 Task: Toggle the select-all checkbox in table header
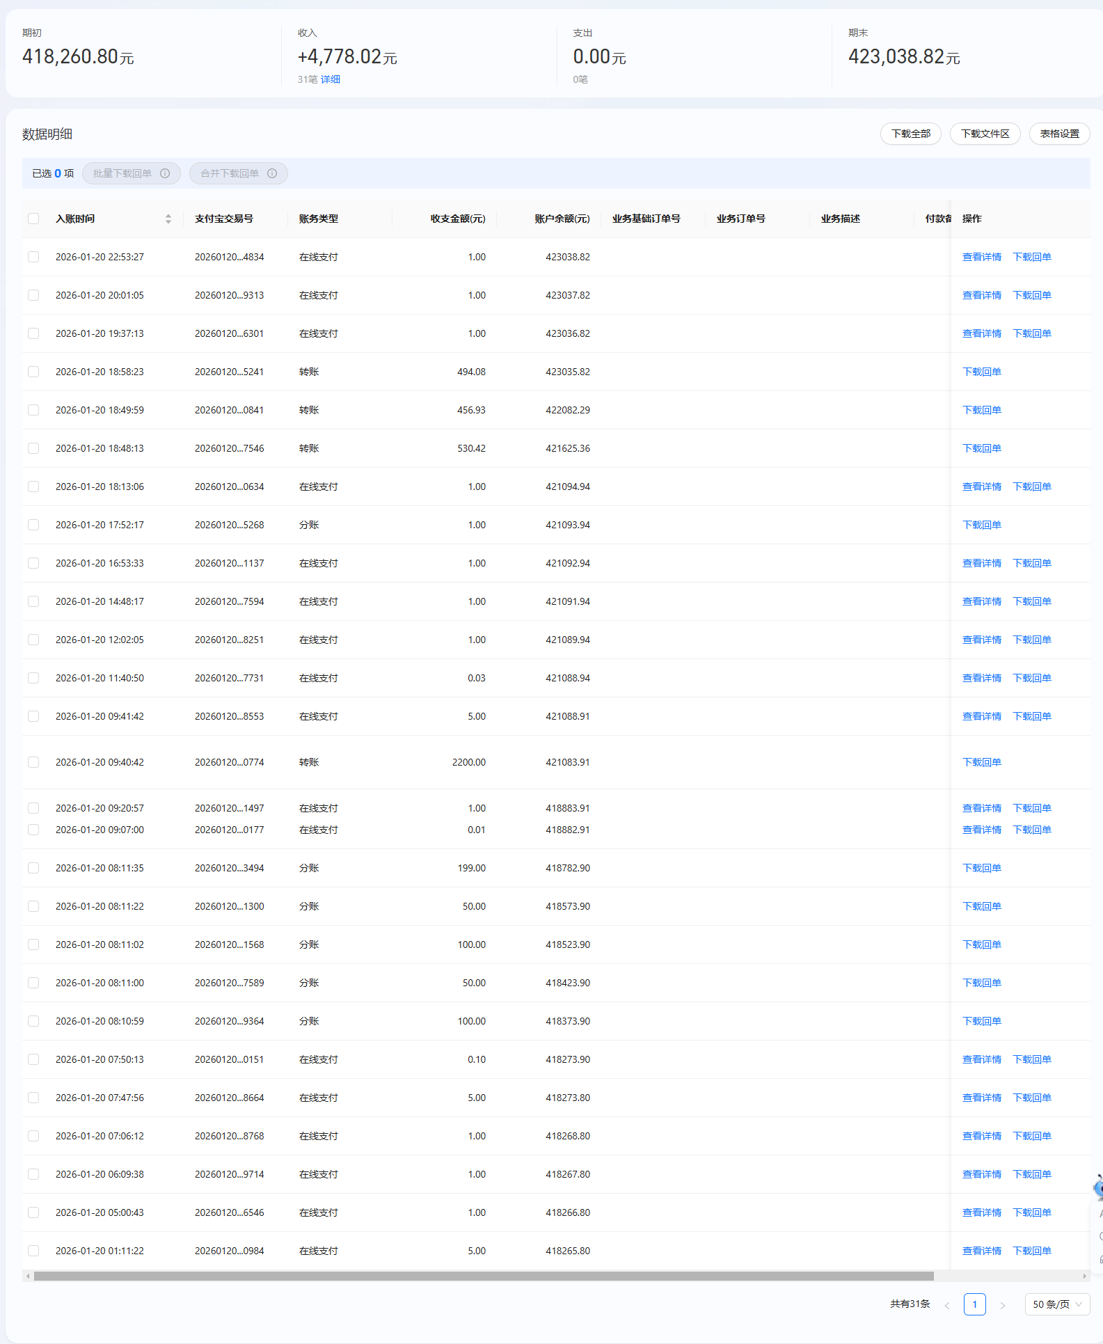point(33,219)
